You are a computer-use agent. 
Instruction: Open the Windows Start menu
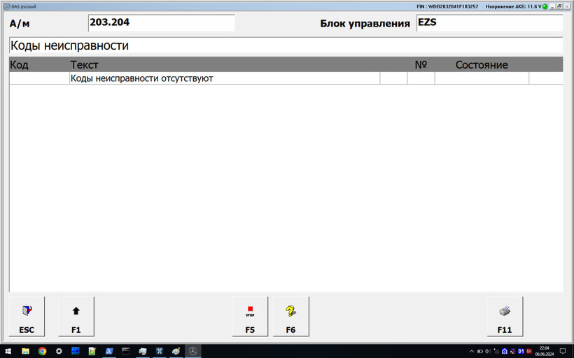(8, 352)
